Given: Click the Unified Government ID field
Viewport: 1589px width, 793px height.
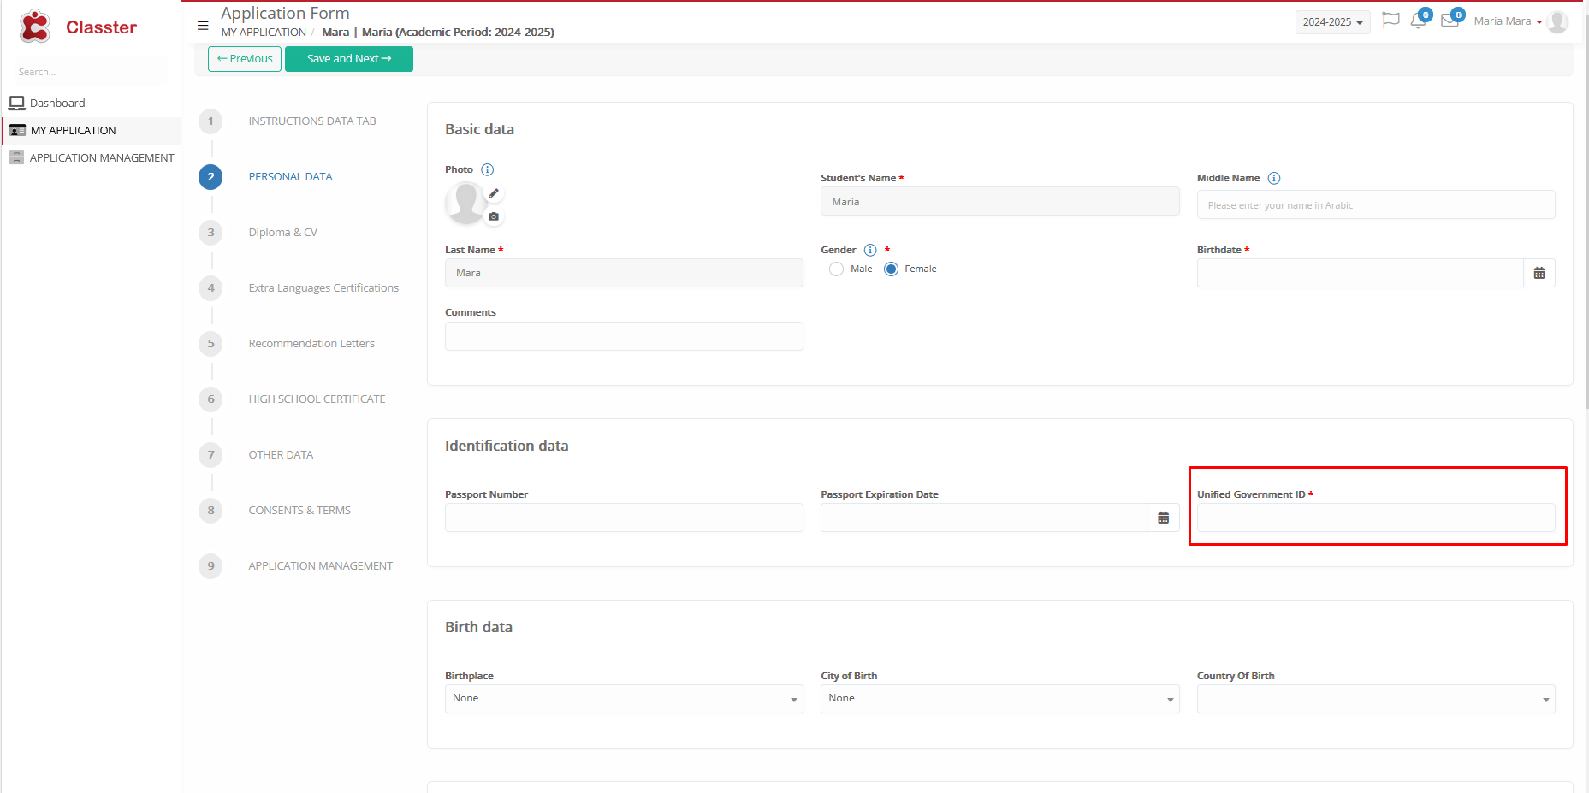Looking at the screenshot, I should tap(1375, 518).
